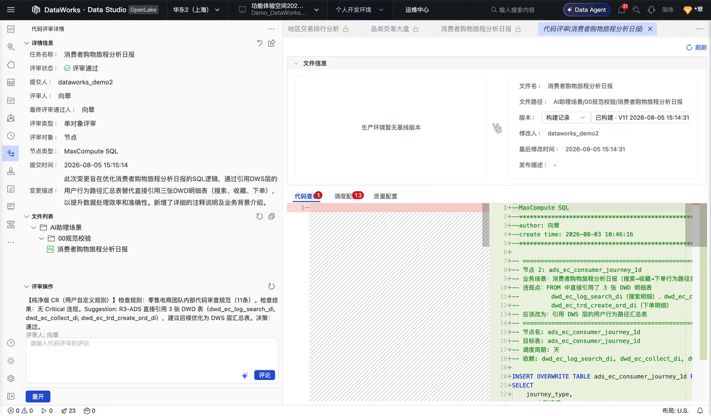Refresh the 文件列表 file list

tap(260, 217)
